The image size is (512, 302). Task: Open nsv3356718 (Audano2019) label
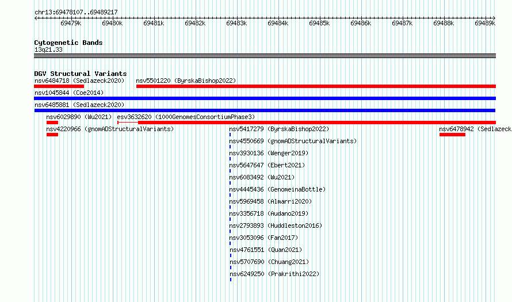click(x=269, y=213)
